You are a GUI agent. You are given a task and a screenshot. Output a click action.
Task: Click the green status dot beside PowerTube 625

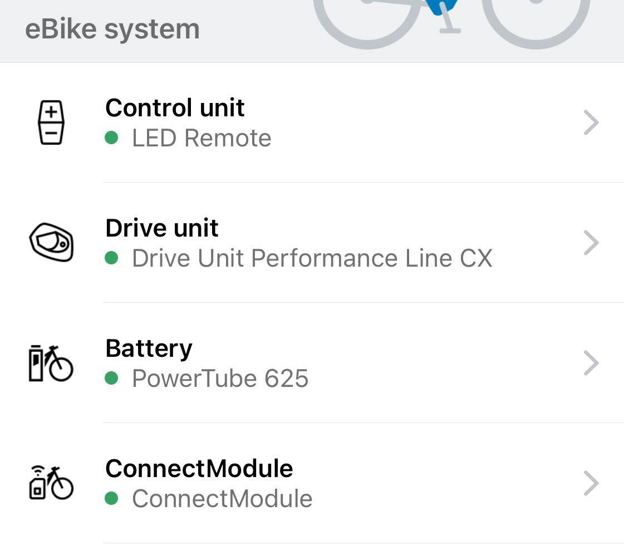[x=111, y=378]
